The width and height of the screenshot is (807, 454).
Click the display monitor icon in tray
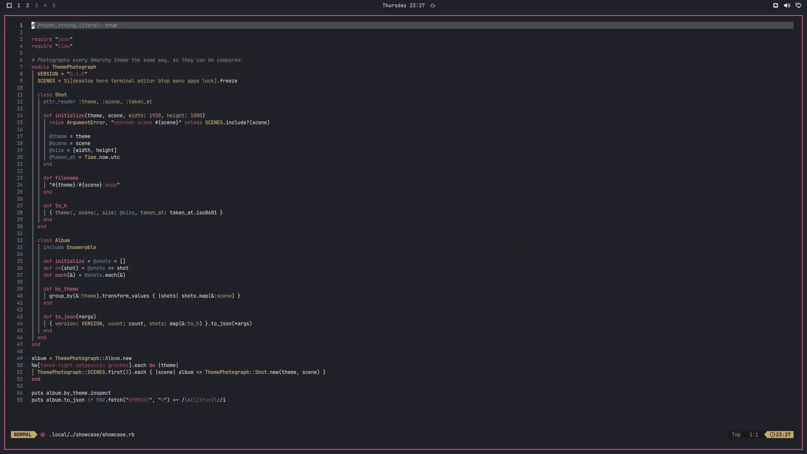tap(798, 5)
